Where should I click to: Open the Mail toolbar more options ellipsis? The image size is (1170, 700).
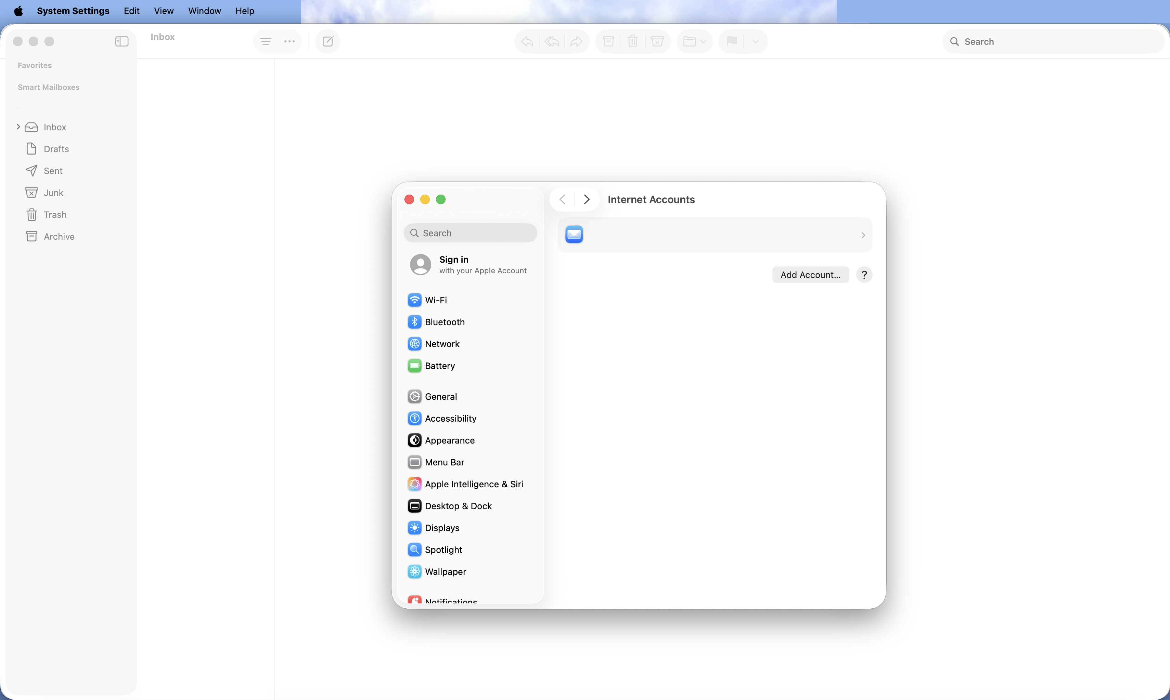tap(289, 41)
